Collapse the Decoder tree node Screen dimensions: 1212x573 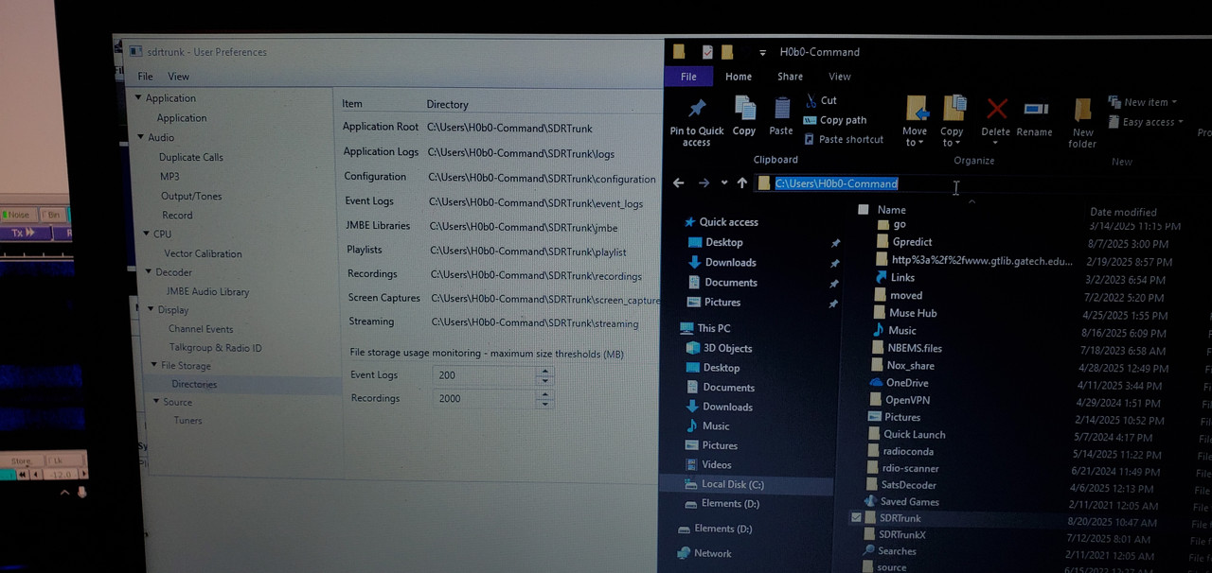click(x=149, y=271)
